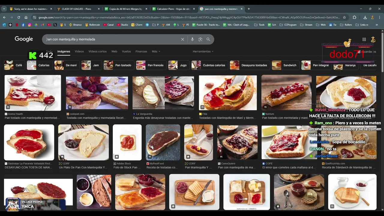Open the Google apps grid
This screenshot has width=384, height=216.
[364, 39]
